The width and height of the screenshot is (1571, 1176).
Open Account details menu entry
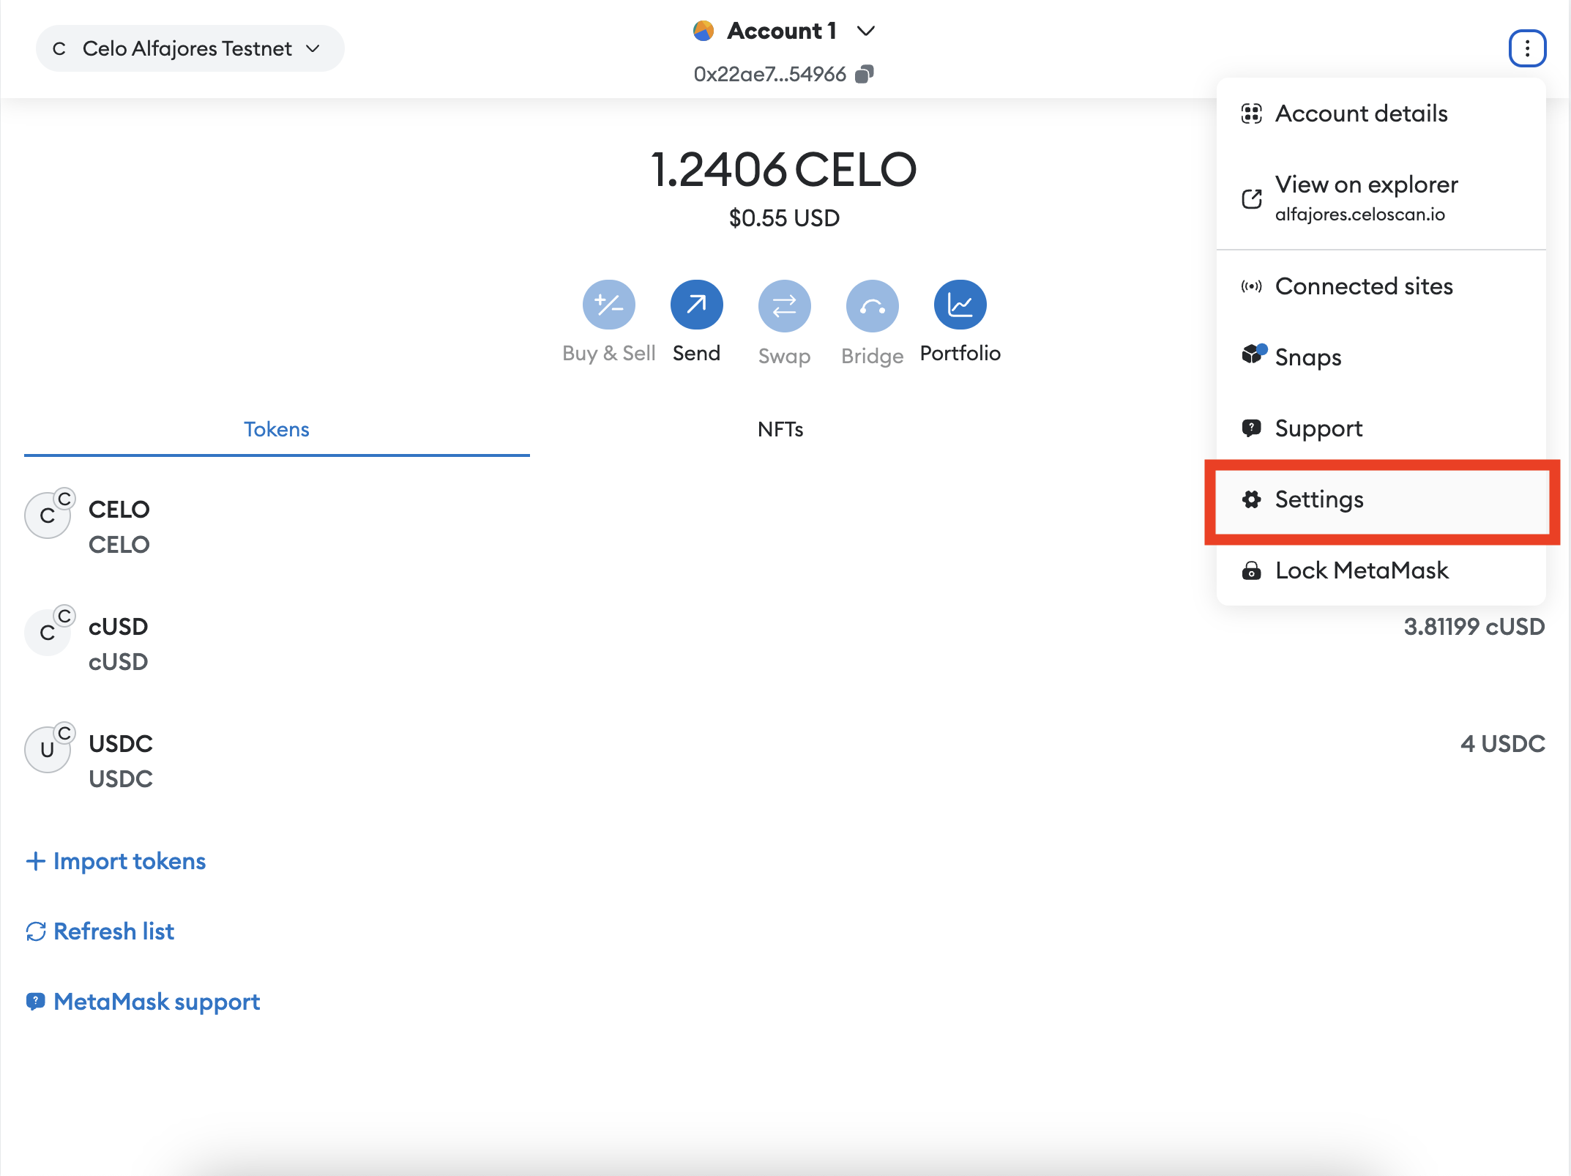coord(1361,113)
